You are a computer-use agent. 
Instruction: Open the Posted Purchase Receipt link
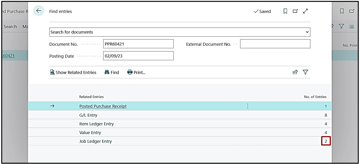[x=103, y=106]
